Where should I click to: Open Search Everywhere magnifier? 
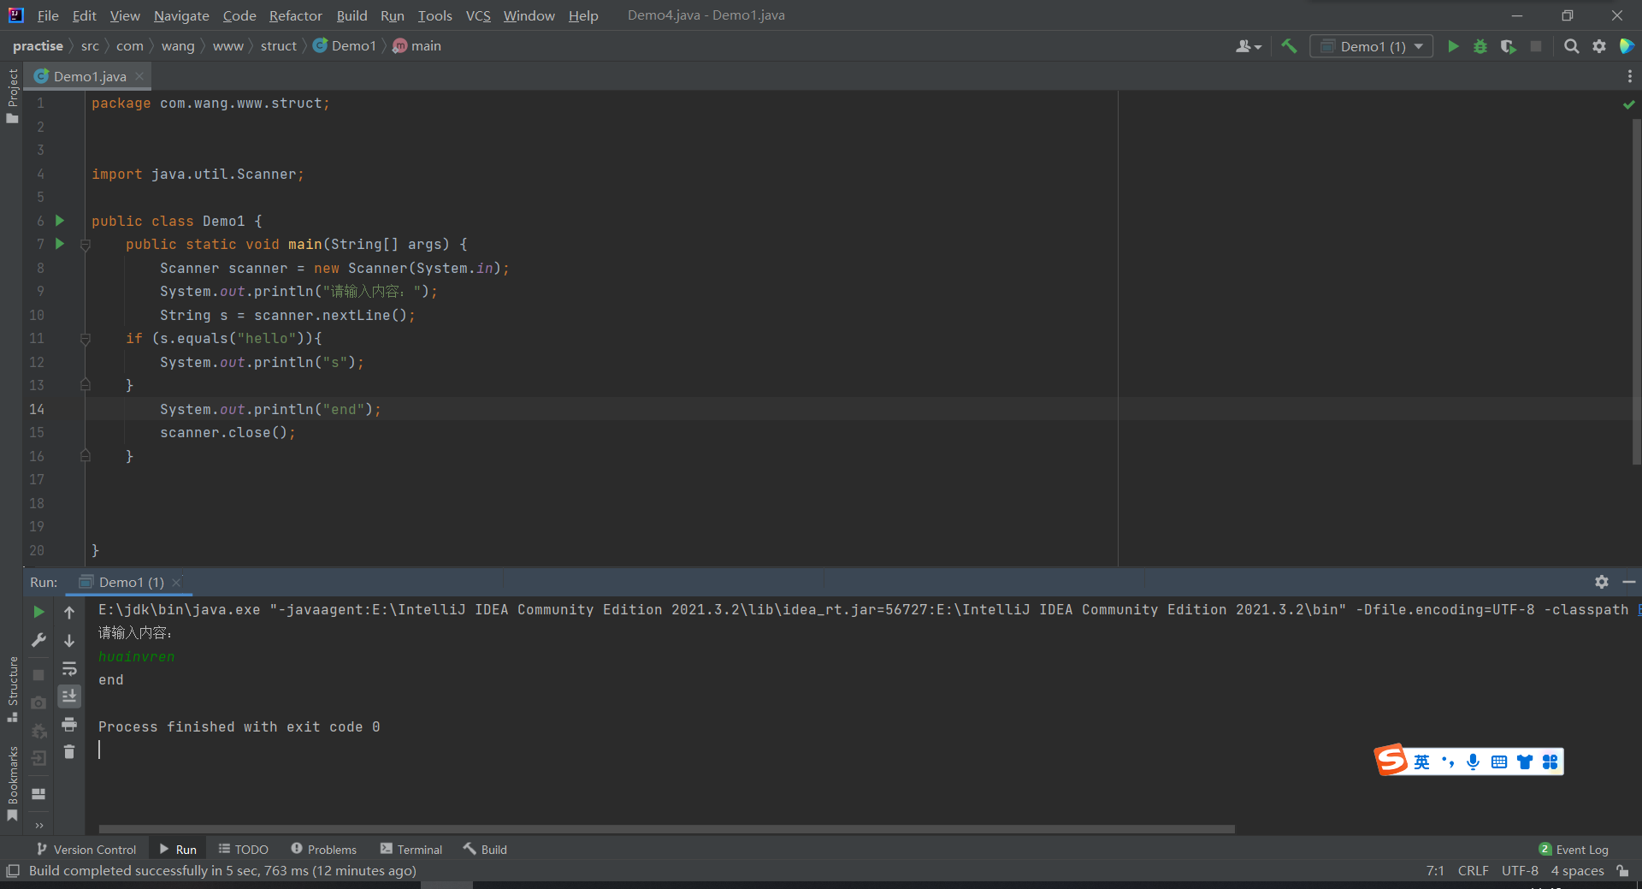[x=1572, y=46]
